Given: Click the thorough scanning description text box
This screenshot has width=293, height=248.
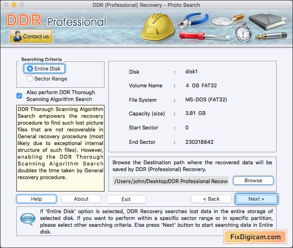Looking at the screenshot, I should pos(60,148).
